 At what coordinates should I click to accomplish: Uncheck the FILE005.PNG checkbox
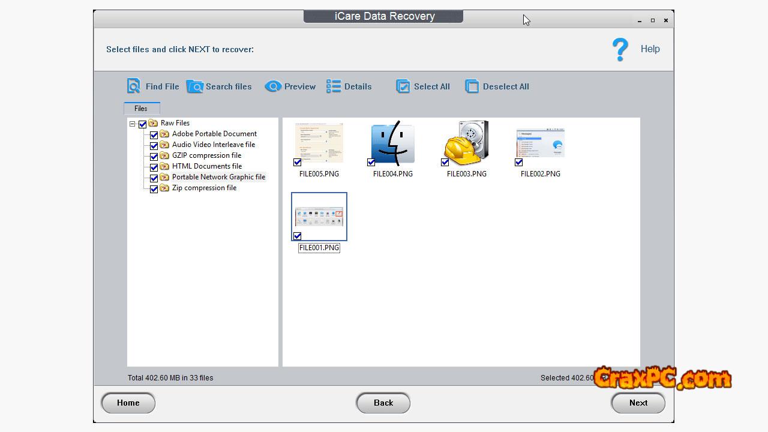(x=298, y=163)
